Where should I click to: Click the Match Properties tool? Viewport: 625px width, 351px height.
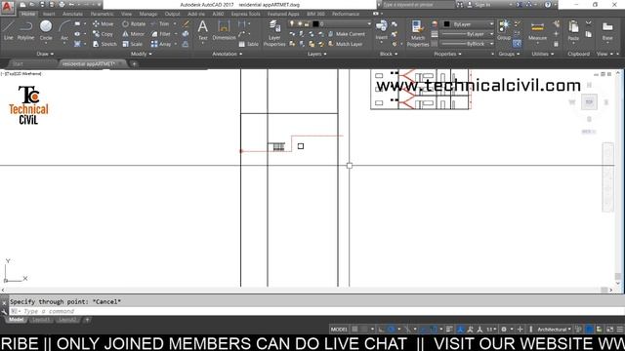(418, 33)
